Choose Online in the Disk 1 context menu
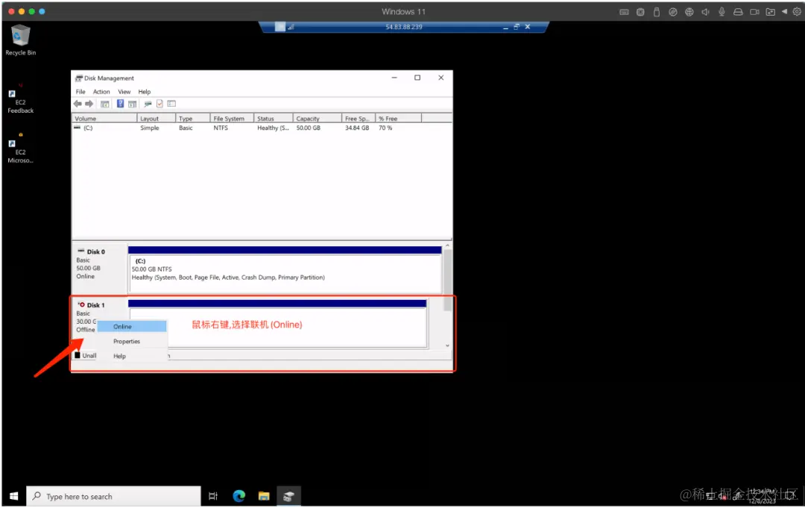This screenshot has height=508, width=805. pos(132,327)
